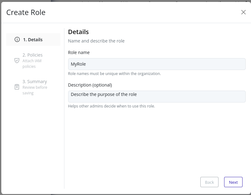Viewport: 251px width, 195px height.
Task: Click "Review before saving" subtitle text
Action: coord(35,90)
